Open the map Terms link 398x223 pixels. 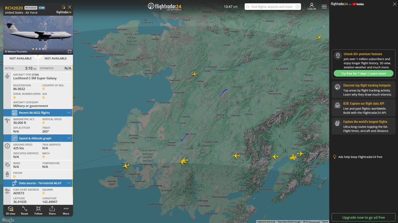(x=325, y=222)
